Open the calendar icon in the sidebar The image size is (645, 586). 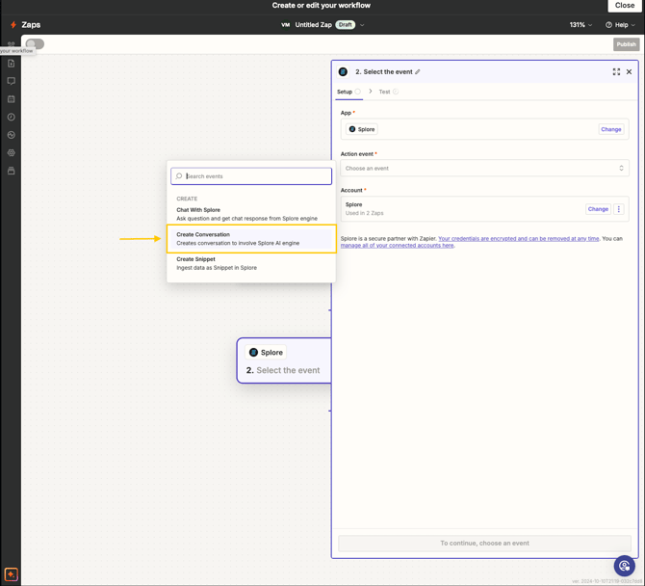coord(12,99)
